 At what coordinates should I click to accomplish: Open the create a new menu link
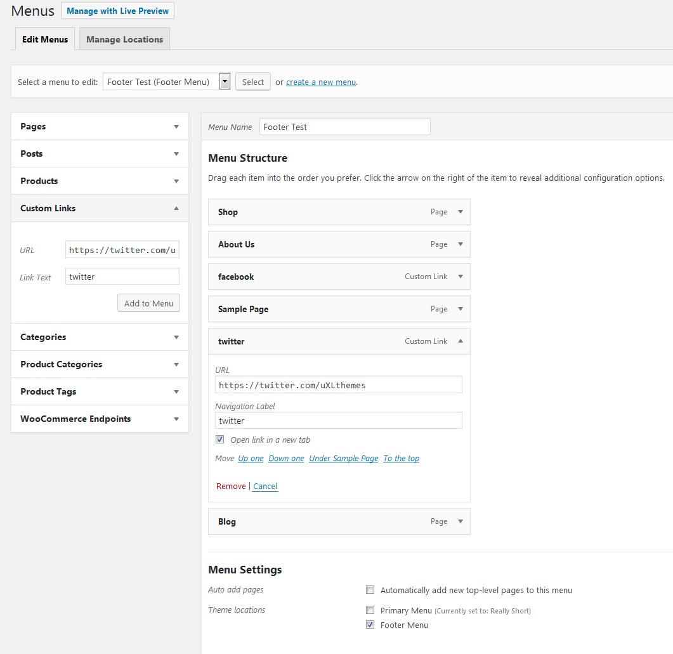[321, 82]
